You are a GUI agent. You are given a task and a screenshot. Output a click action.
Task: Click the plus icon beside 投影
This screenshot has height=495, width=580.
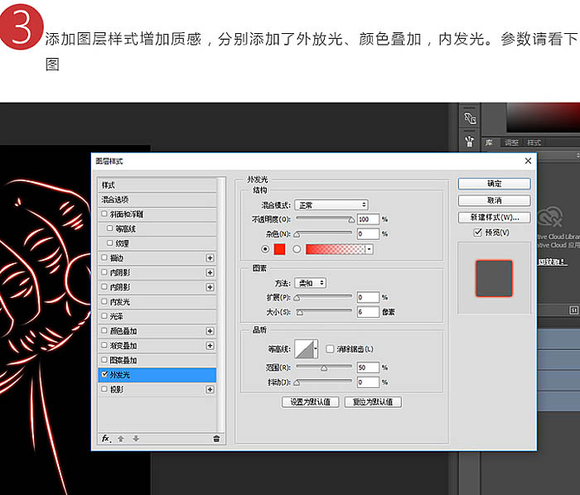tap(210, 389)
